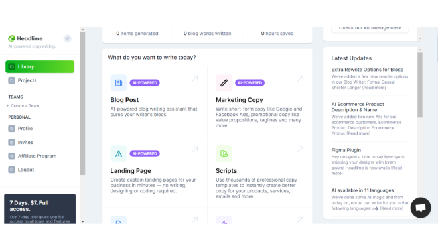
Task: Open the chat support bubble
Action: pyautogui.click(x=421, y=208)
